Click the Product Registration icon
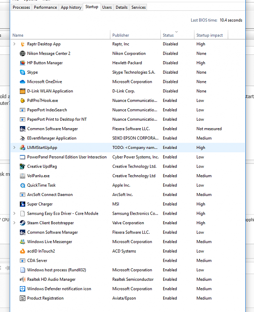Viewport: 254px width, 312px height. coord(22,298)
